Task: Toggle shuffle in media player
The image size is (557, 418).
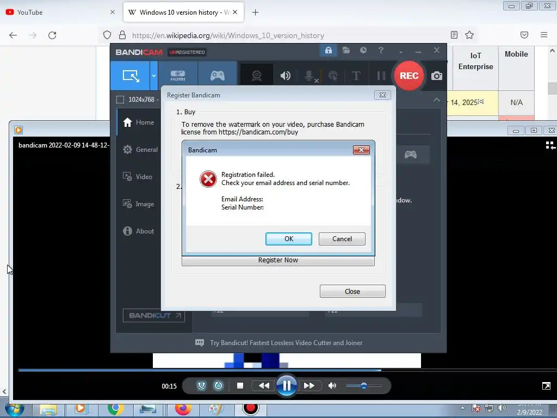Action: pyautogui.click(x=201, y=386)
